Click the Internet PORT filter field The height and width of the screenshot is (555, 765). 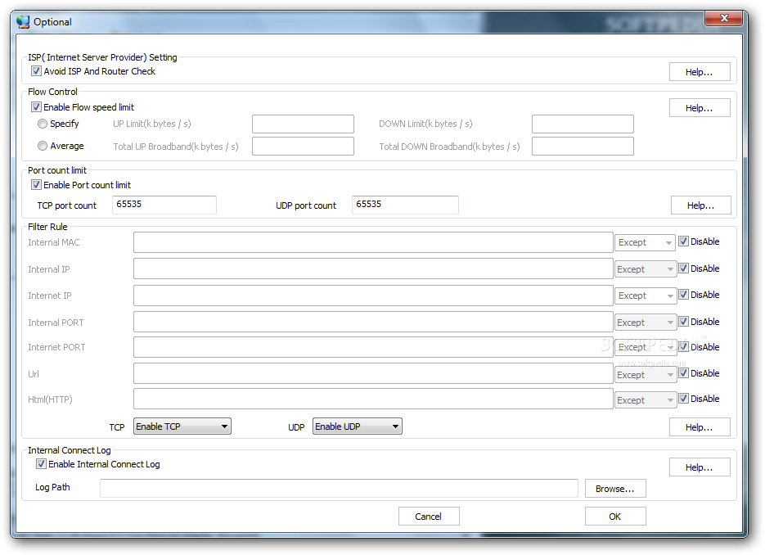click(x=373, y=347)
